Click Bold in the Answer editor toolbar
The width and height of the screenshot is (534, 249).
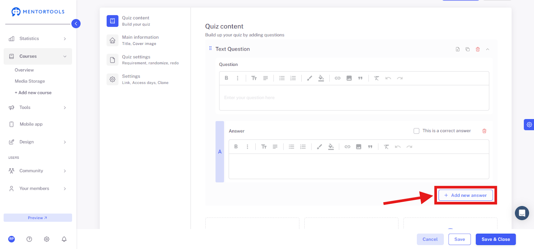[236, 146]
